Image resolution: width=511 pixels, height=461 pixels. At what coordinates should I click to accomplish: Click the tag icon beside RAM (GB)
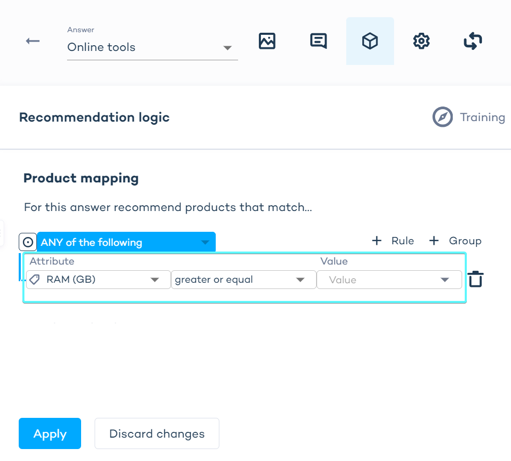35,280
